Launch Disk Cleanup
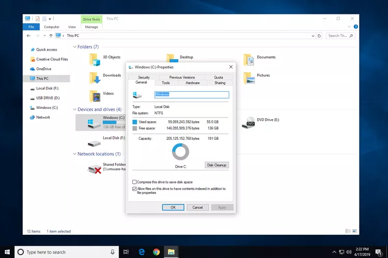Screen dimensions: 388x258 coord(217,165)
